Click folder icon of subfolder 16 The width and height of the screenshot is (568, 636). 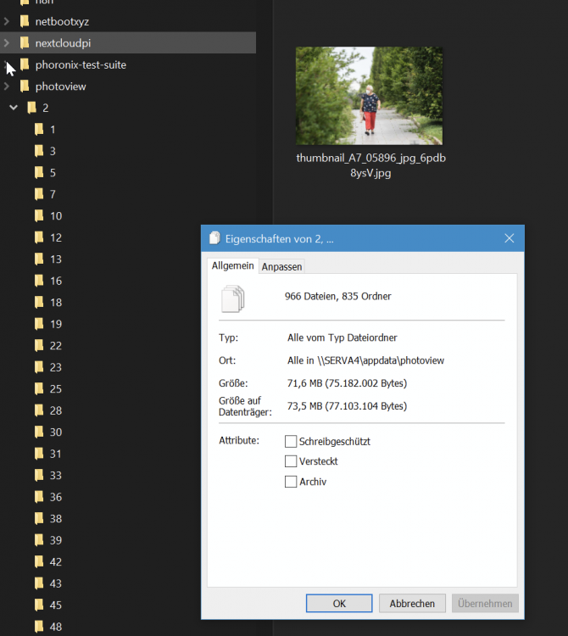(x=39, y=281)
